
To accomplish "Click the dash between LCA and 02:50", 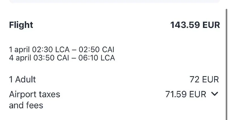I will pyautogui.click(x=74, y=50).
